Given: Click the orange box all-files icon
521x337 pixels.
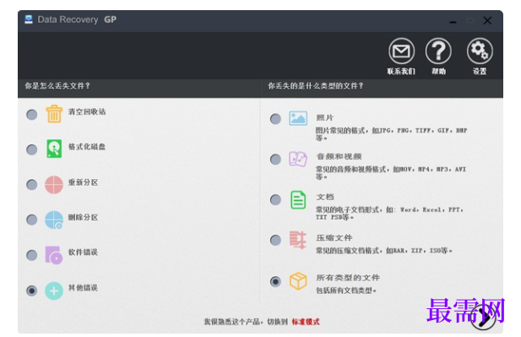Looking at the screenshot, I should 298,281.
